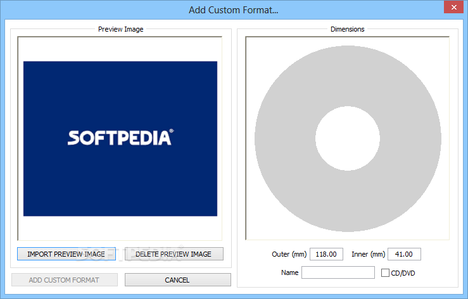Cancel the custom format dialog
Screen dimensions: 468x299
pyautogui.click(x=177, y=280)
